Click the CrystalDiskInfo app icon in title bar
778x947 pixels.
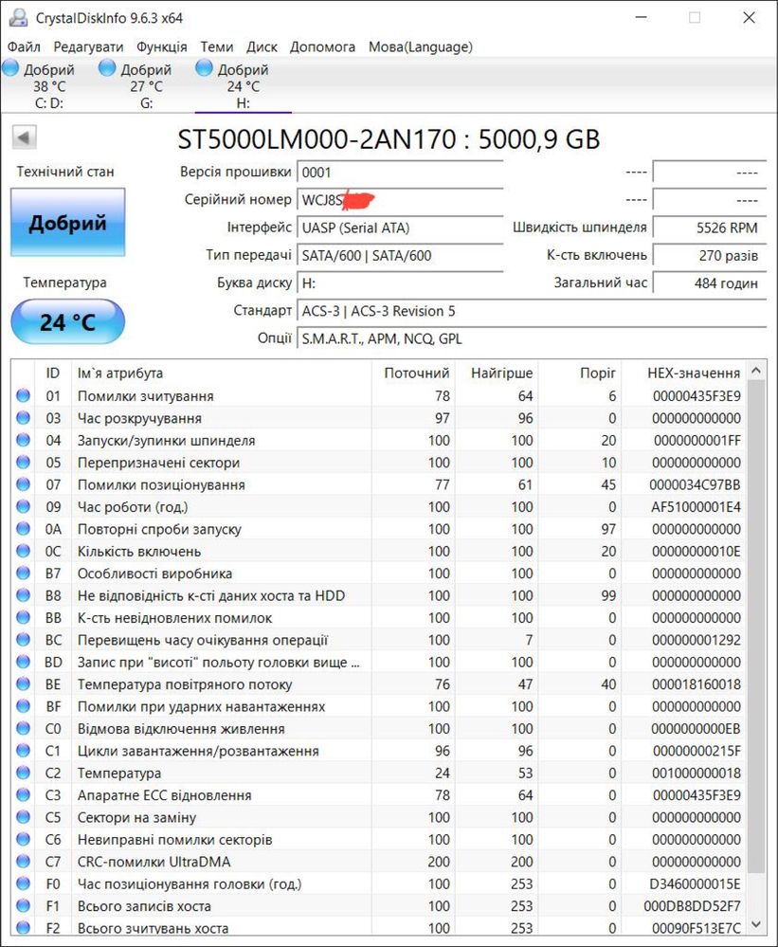click(18, 17)
